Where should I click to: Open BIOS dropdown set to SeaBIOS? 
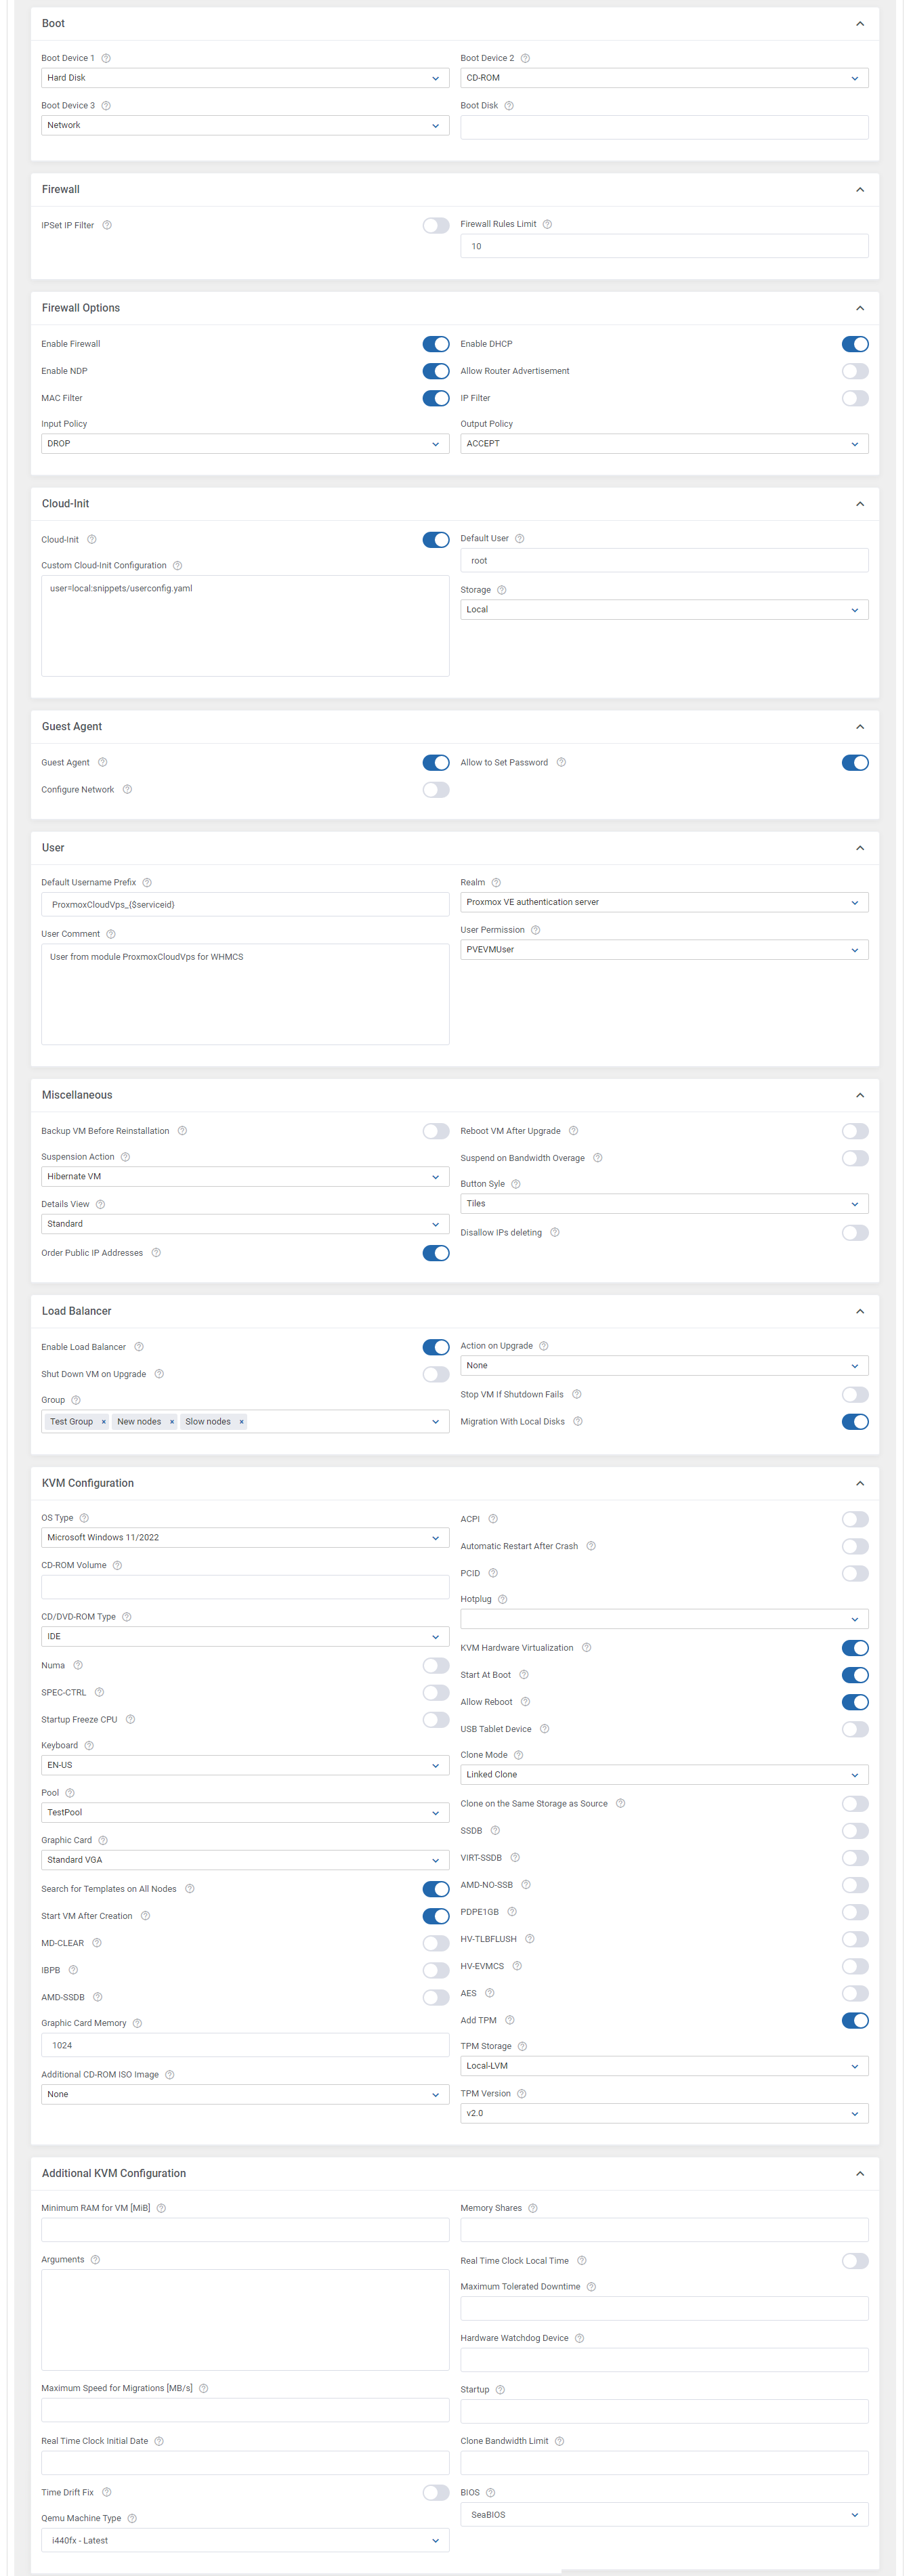[664, 2514]
